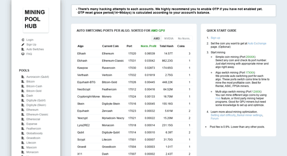Image resolution: width=287 pixels, height=156 pixels.
Task: Click the Scrypt algo cell
Action: point(81,140)
